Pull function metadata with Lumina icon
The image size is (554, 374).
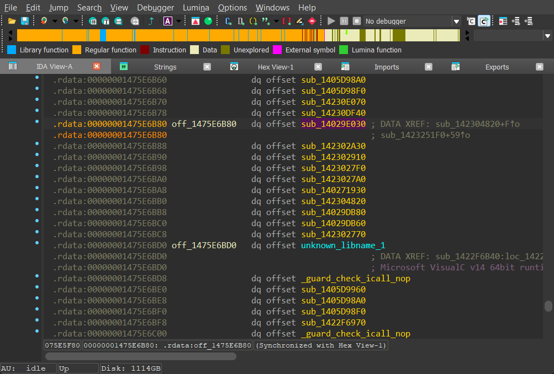coord(196,21)
